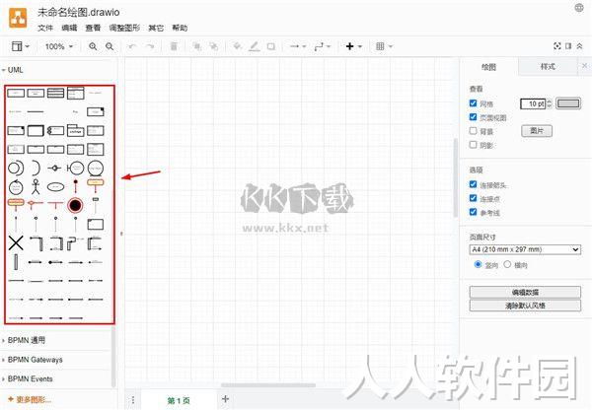Open the connection arrow style dropdown
592x410 pixels.
(298, 46)
